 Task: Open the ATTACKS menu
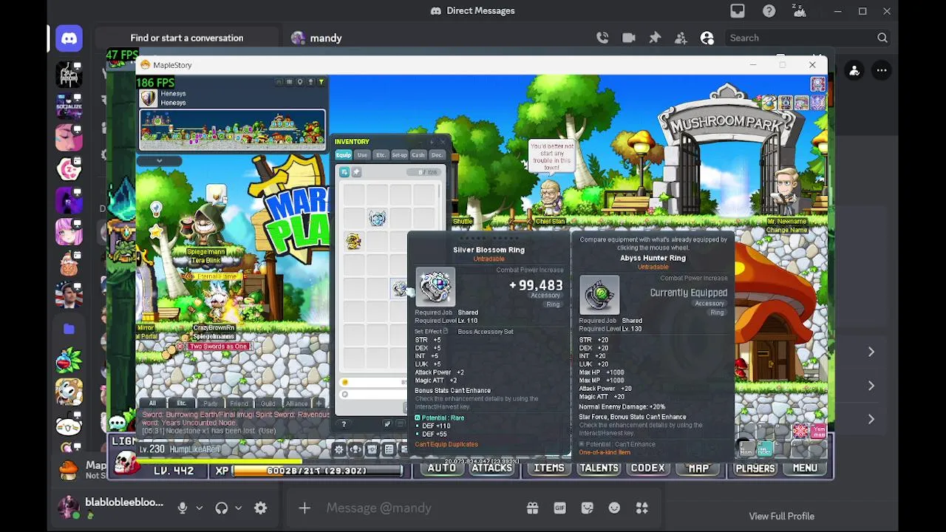pos(492,468)
